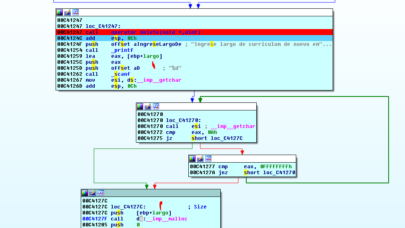This screenshot has width=405, height=228.
Task: Click the pencil icon on the 00C41277 block
Action: point(200,159)
